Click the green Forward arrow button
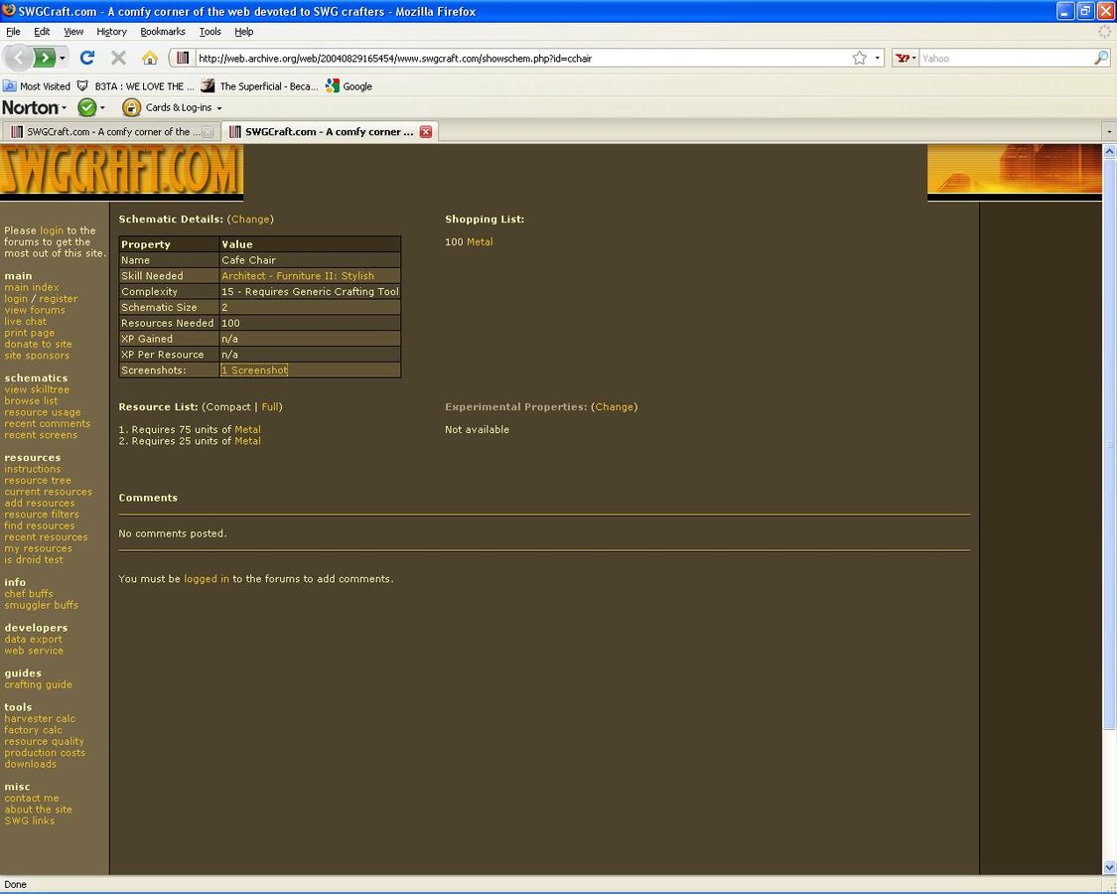 (x=46, y=58)
